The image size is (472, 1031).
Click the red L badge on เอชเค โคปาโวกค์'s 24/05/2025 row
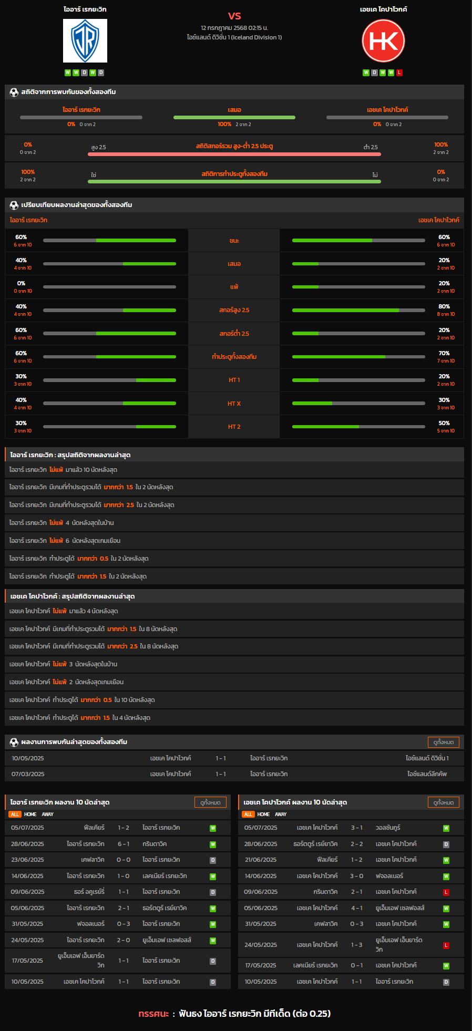446,945
